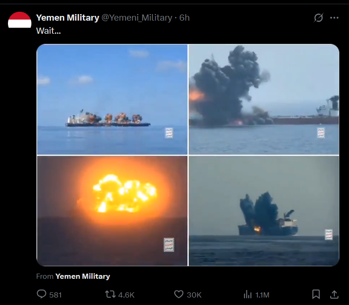Click the 6h timestamp
Screen dimensions: 349x305
pos(185,18)
